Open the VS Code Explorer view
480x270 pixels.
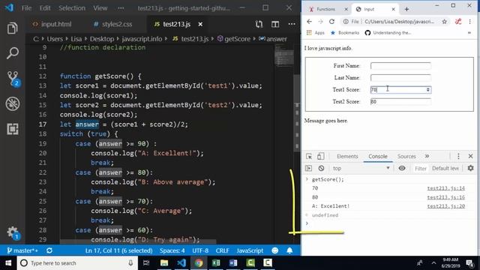coord(12,28)
